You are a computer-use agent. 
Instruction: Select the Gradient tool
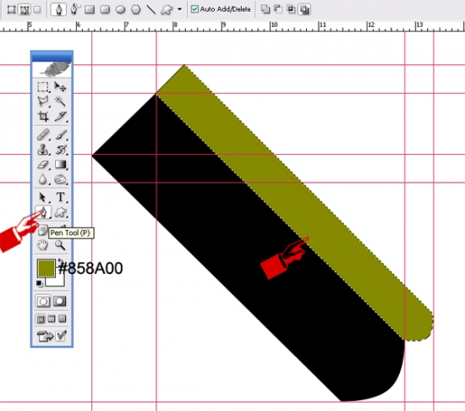[x=61, y=164]
